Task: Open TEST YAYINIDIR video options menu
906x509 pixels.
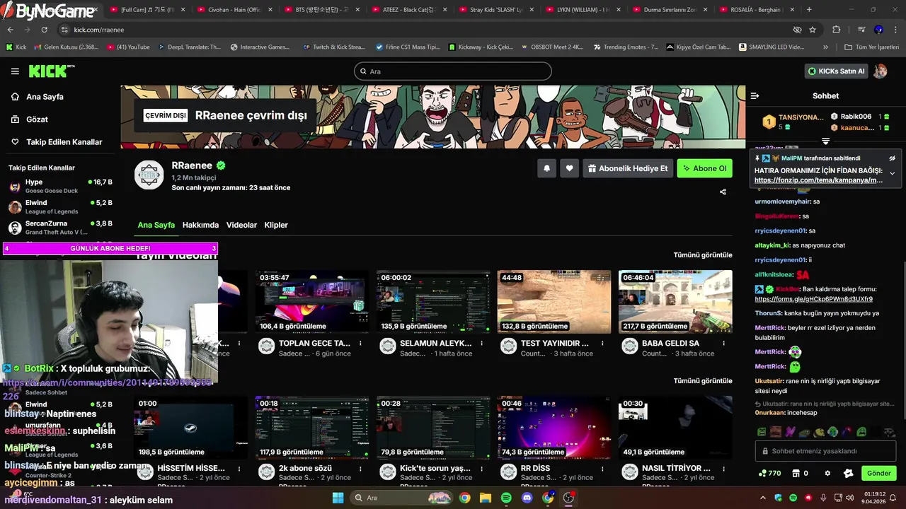Action: (602, 344)
